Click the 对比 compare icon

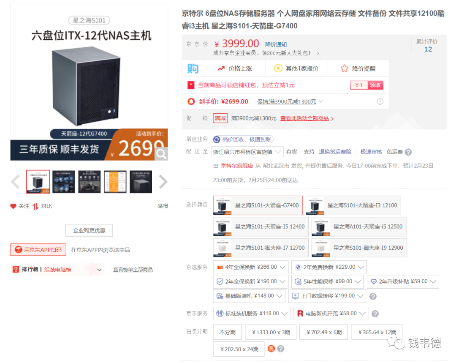(35, 206)
